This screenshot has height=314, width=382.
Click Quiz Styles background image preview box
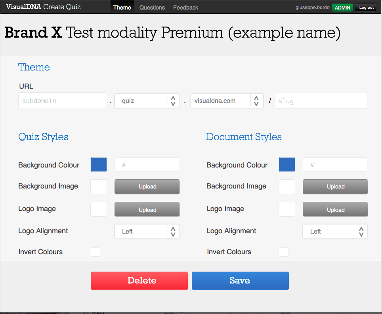pyautogui.click(x=99, y=186)
